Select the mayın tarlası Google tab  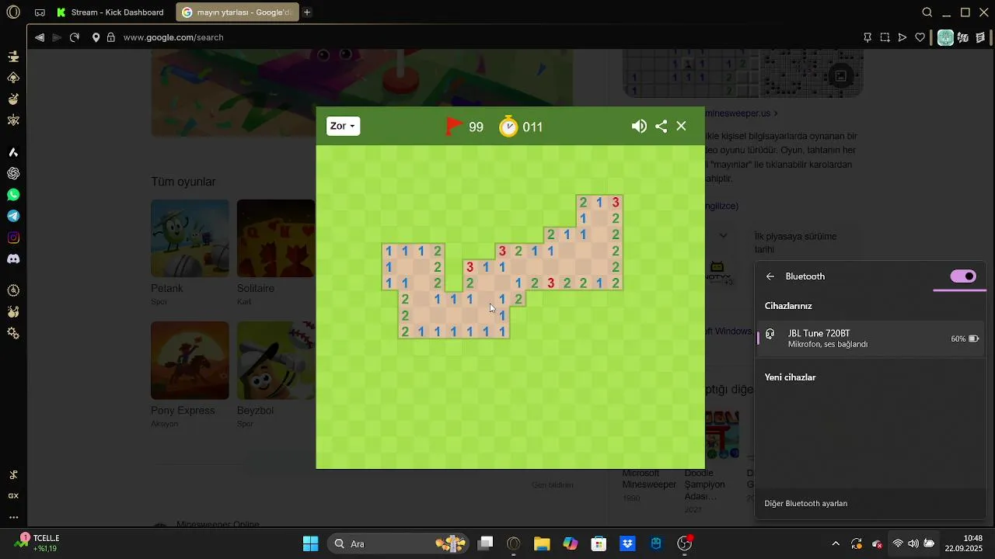coord(238,12)
